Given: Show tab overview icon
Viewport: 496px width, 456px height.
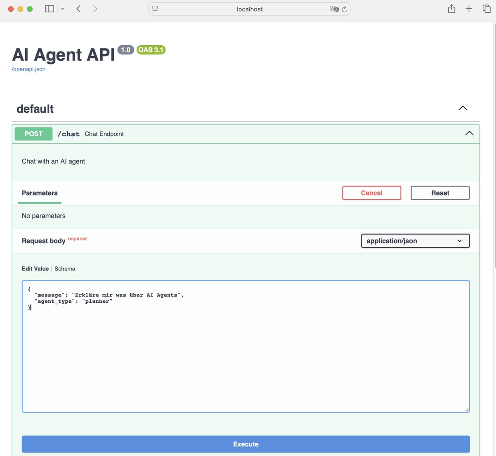Looking at the screenshot, I should [486, 9].
